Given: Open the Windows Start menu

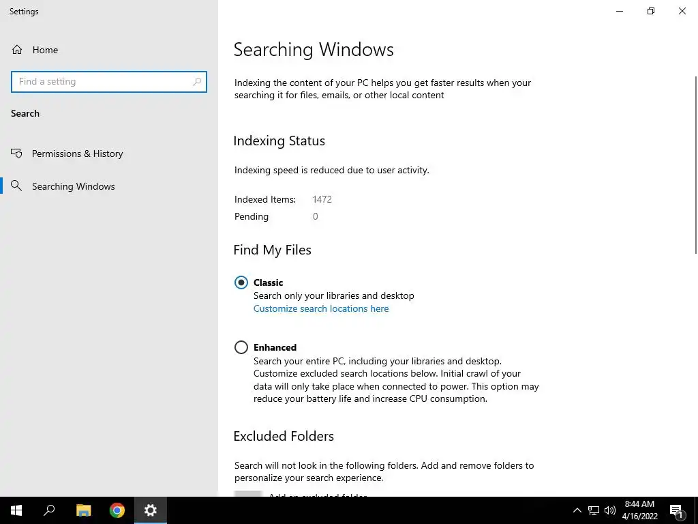Looking at the screenshot, I should pos(16,510).
